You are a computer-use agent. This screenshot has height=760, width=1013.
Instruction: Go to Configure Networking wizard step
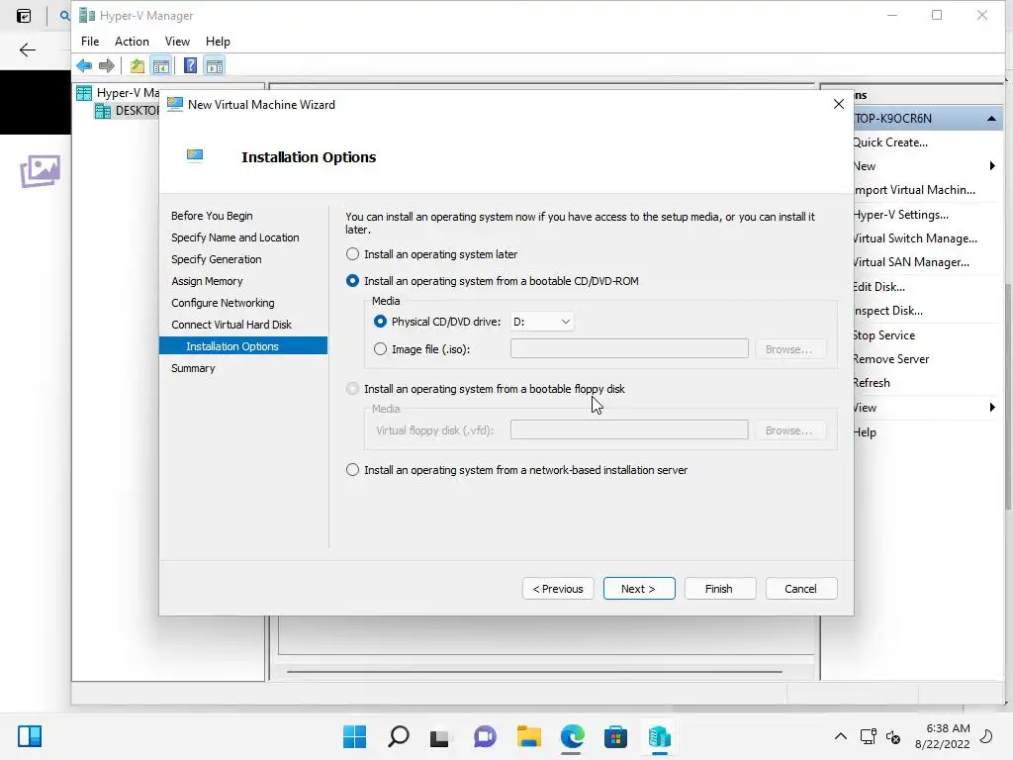pyautogui.click(x=223, y=303)
